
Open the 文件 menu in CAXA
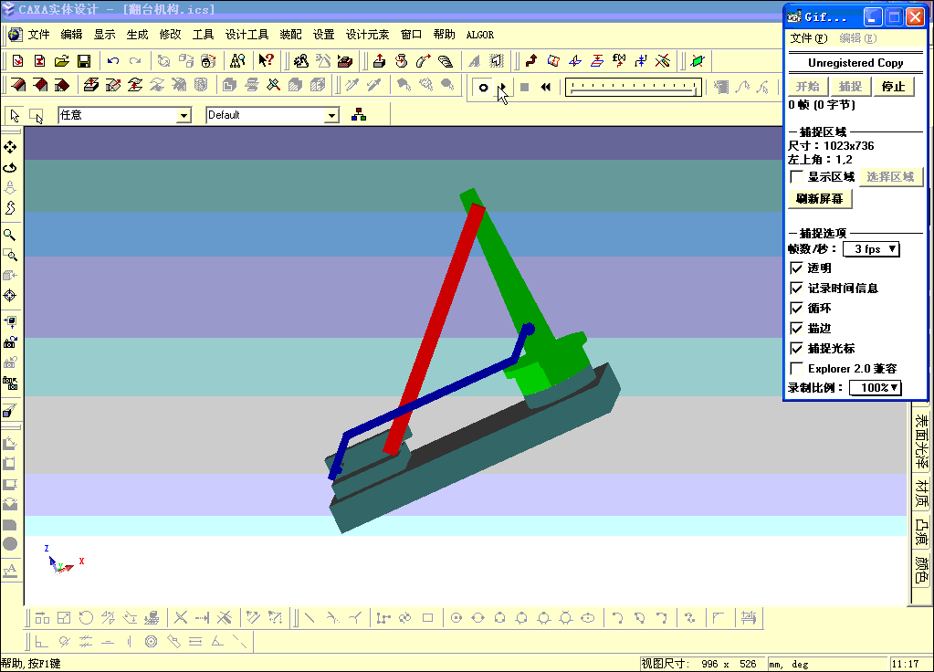[38, 35]
